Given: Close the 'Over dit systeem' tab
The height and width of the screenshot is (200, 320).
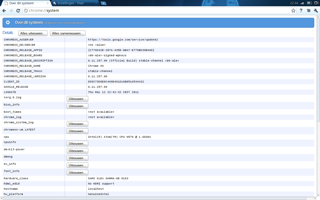Looking at the screenshot, I should point(48,3).
